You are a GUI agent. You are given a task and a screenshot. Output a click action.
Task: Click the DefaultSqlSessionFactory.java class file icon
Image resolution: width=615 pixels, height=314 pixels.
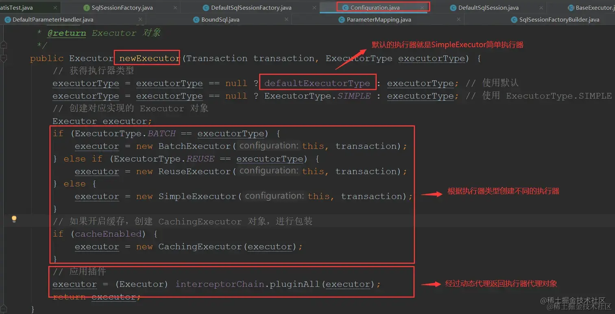point(205,8)
